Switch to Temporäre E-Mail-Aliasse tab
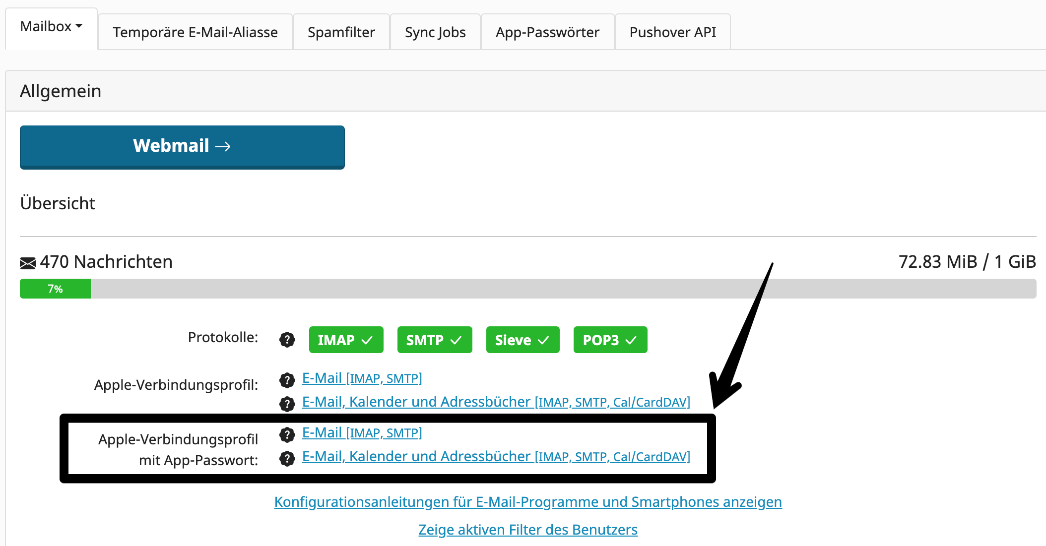This screenshot has height=546, width=1046. click(x=195, y=32)
